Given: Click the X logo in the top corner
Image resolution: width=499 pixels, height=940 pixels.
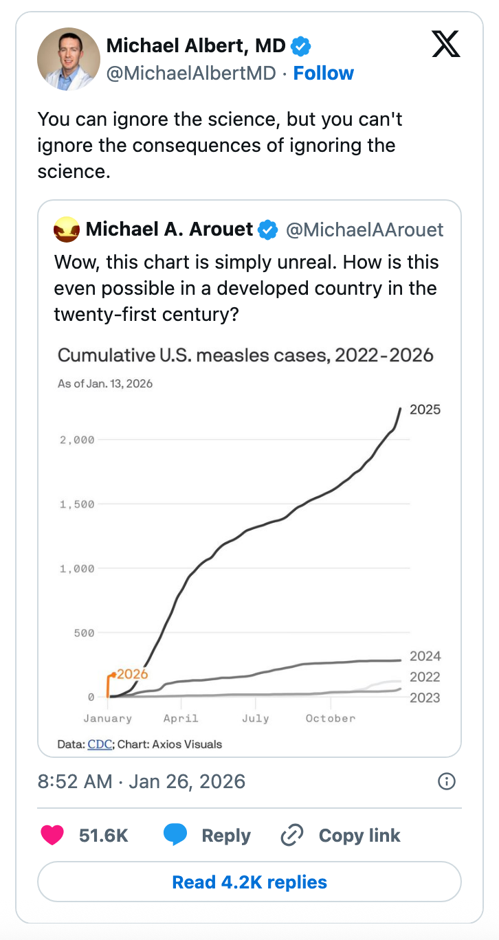Looking at the screenshot, I should 445,44.
